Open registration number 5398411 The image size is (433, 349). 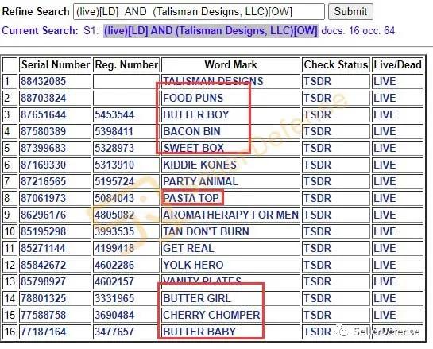[114, 131]
